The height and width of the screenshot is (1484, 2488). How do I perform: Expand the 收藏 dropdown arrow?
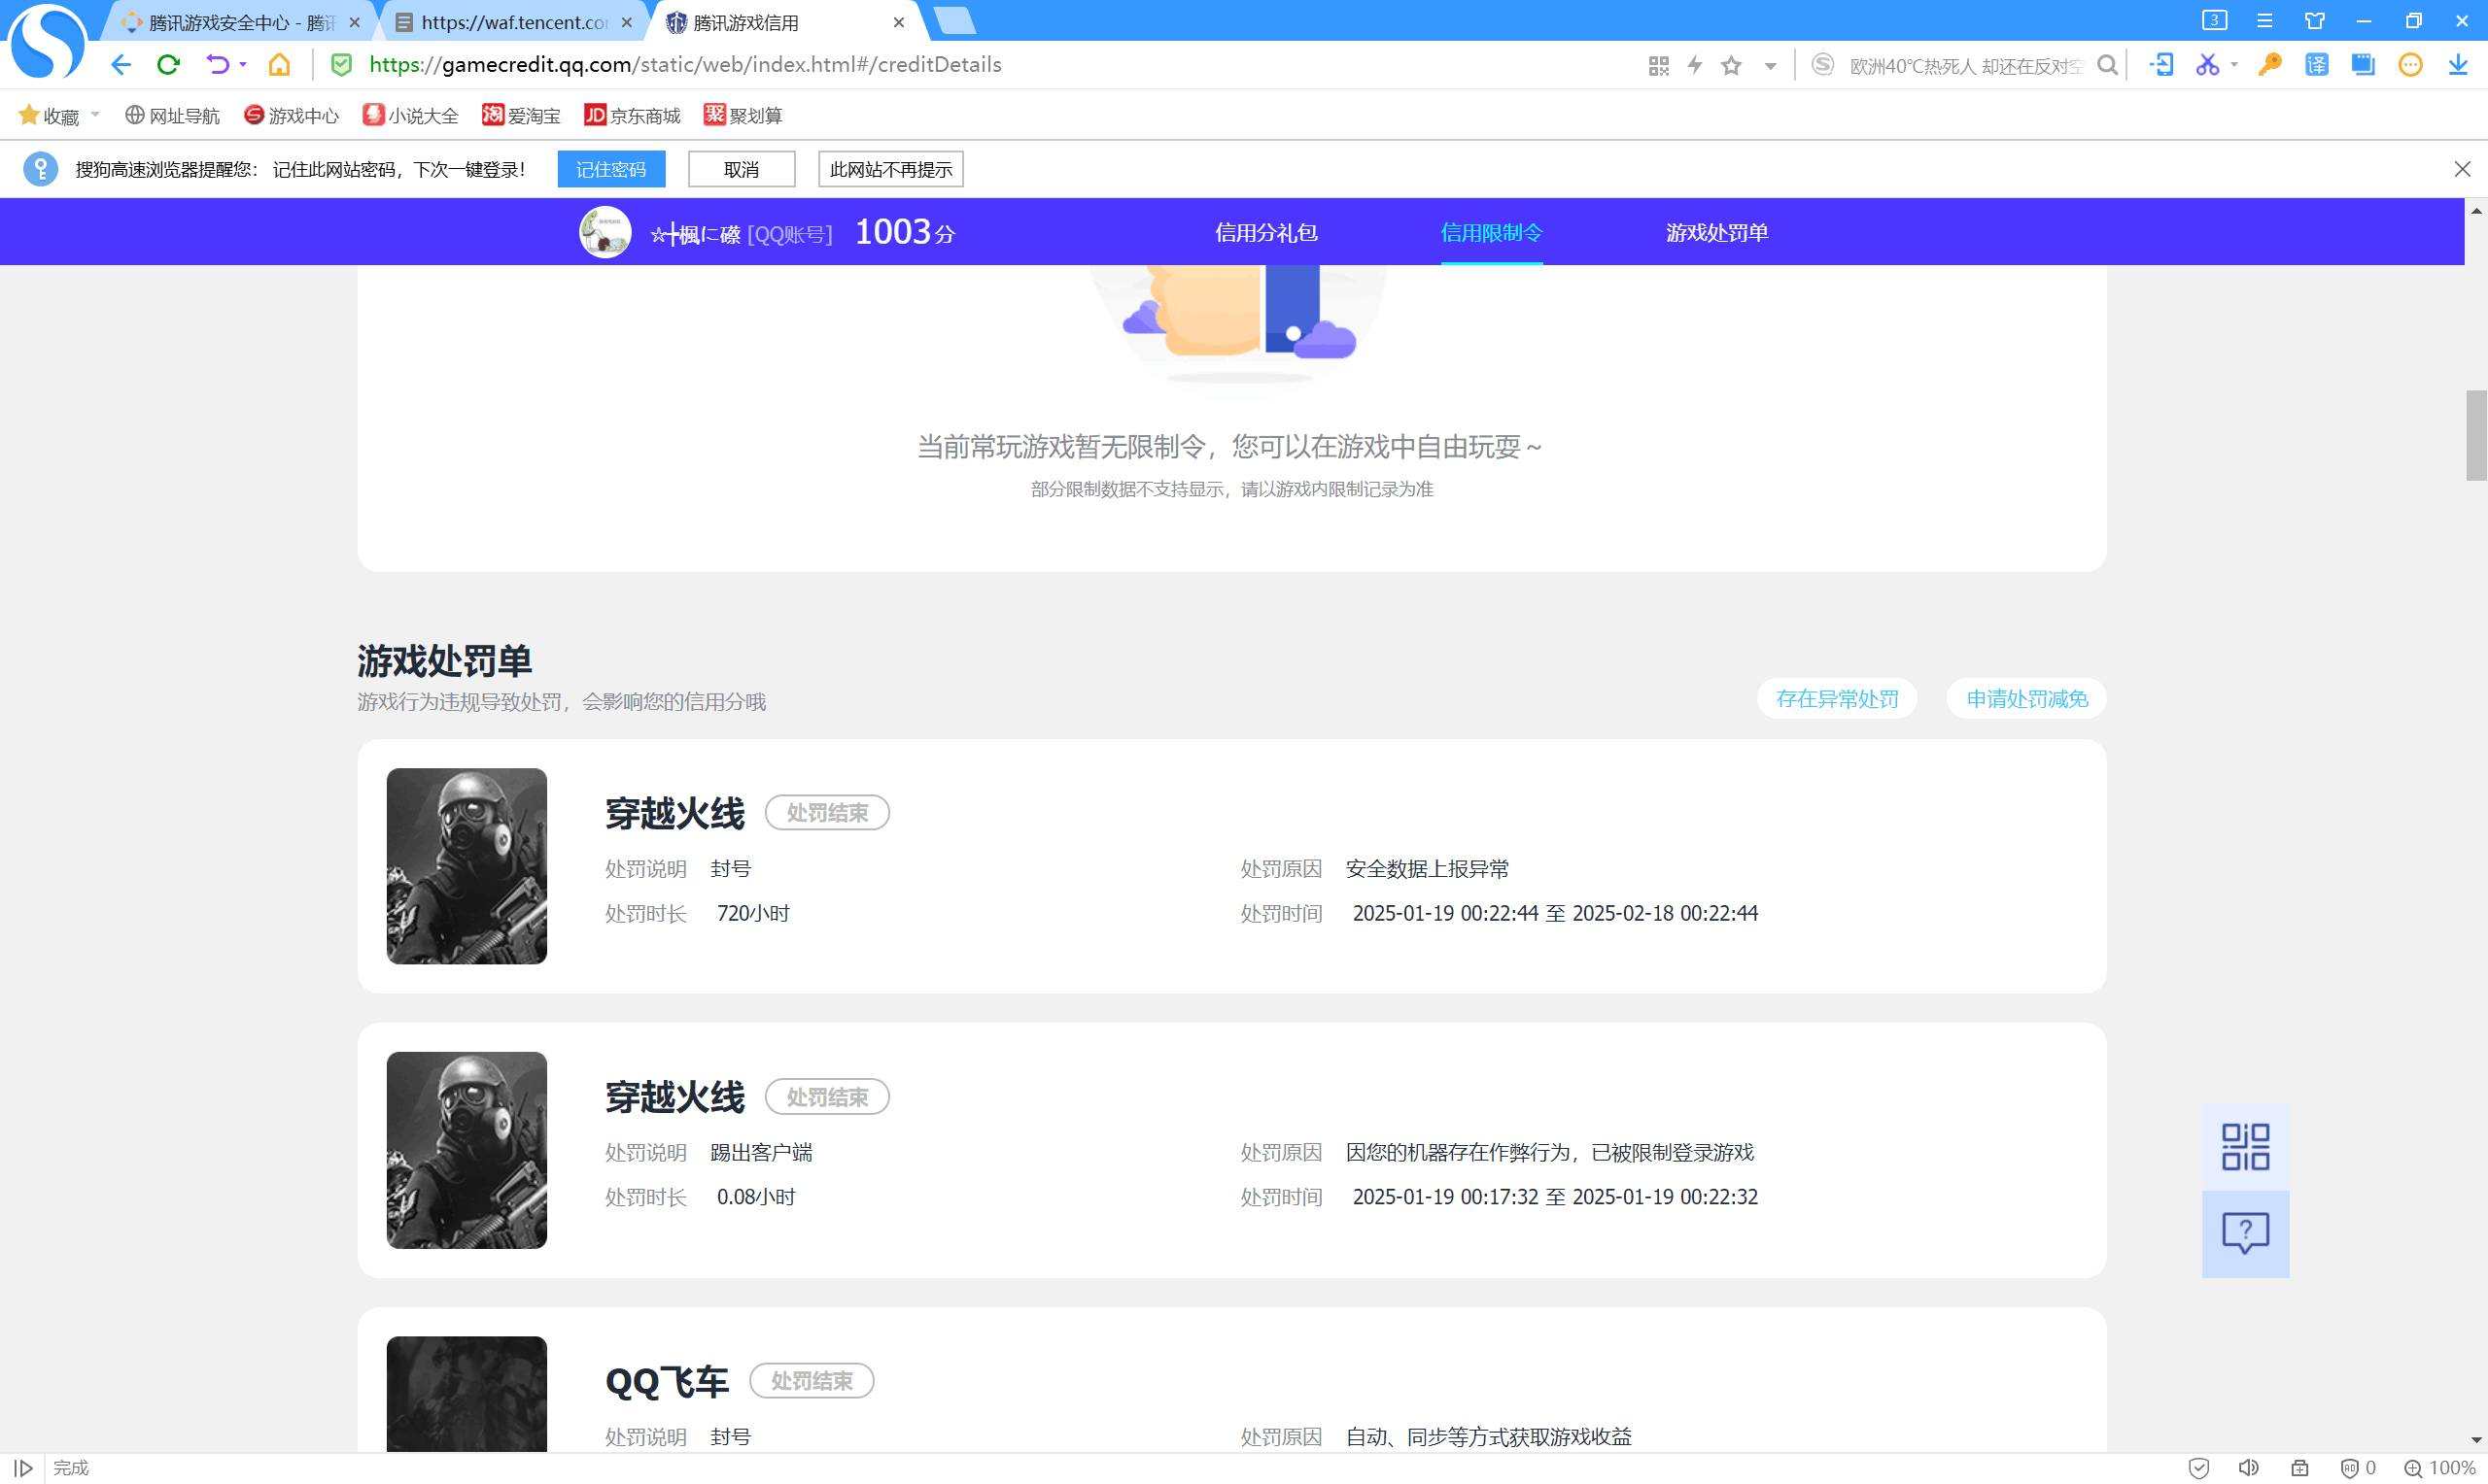(x=95, y=115)
